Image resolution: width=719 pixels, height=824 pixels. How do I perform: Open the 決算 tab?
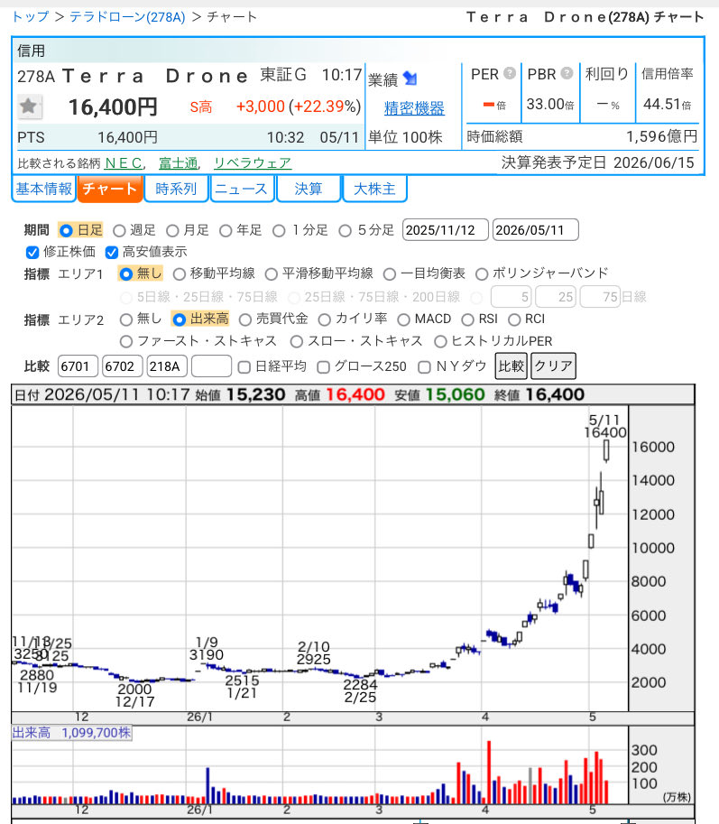(x=309, y=189)
